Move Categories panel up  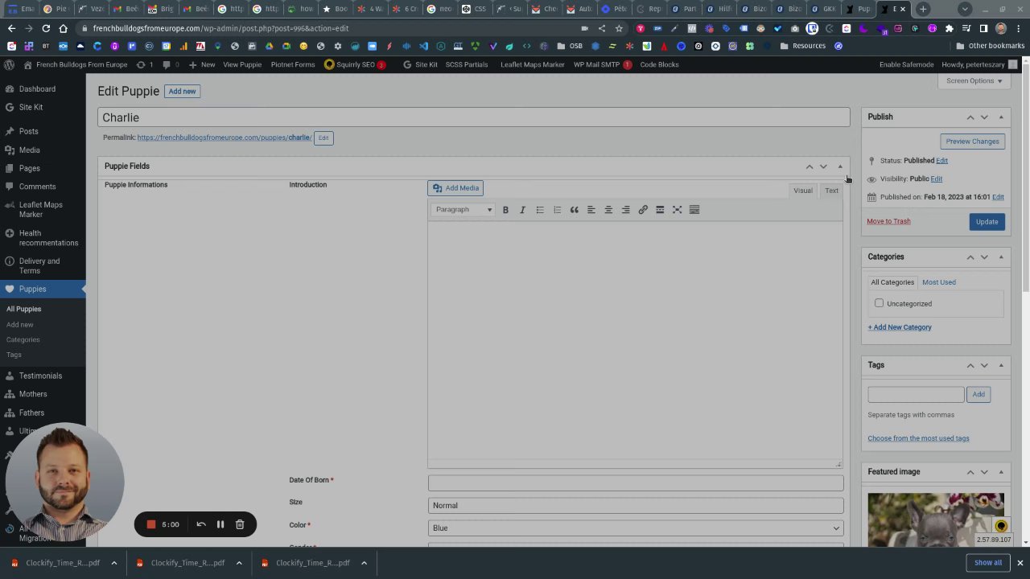tap(970, 257)
